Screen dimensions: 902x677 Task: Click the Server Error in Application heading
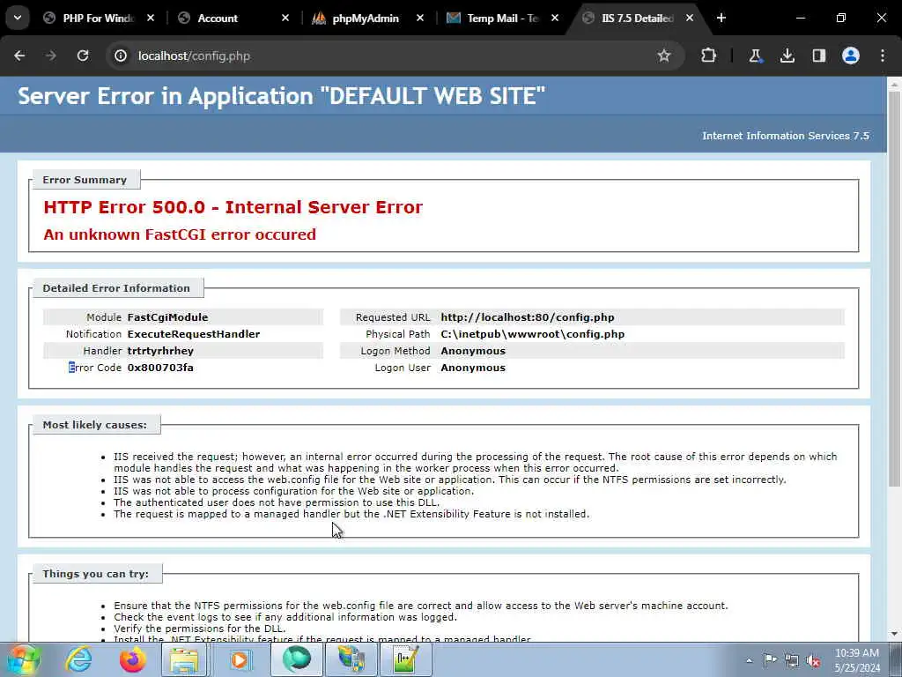(281, 95)
